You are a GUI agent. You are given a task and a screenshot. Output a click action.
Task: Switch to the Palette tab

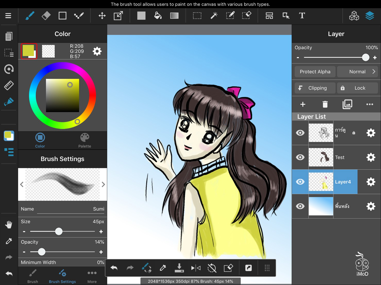coord(84,140)
